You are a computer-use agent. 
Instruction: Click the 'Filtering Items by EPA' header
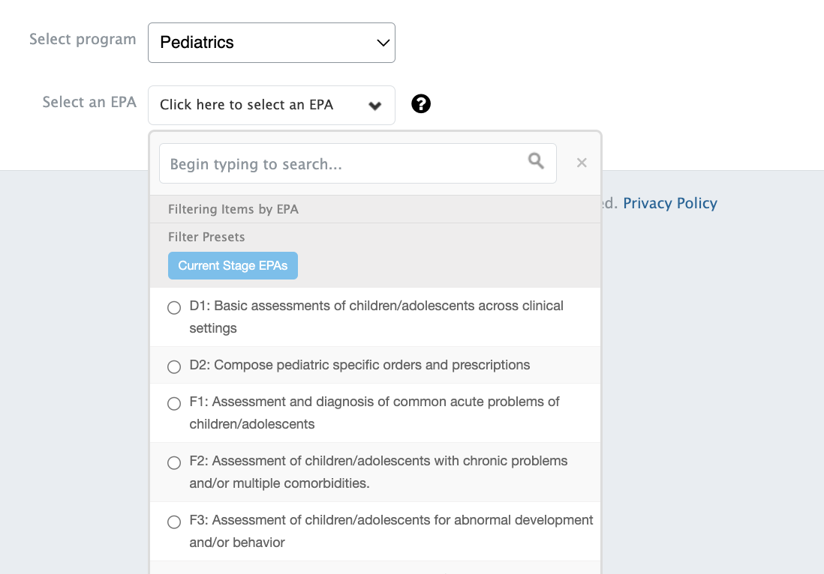pos(233,209)
